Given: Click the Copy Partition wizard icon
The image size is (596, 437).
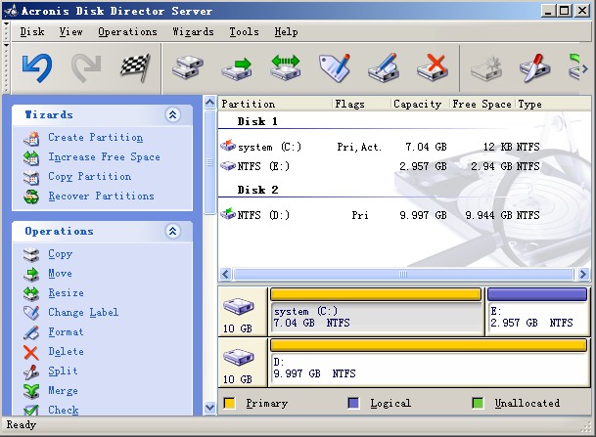Looking at the screenshot, I should coord(31,177).
